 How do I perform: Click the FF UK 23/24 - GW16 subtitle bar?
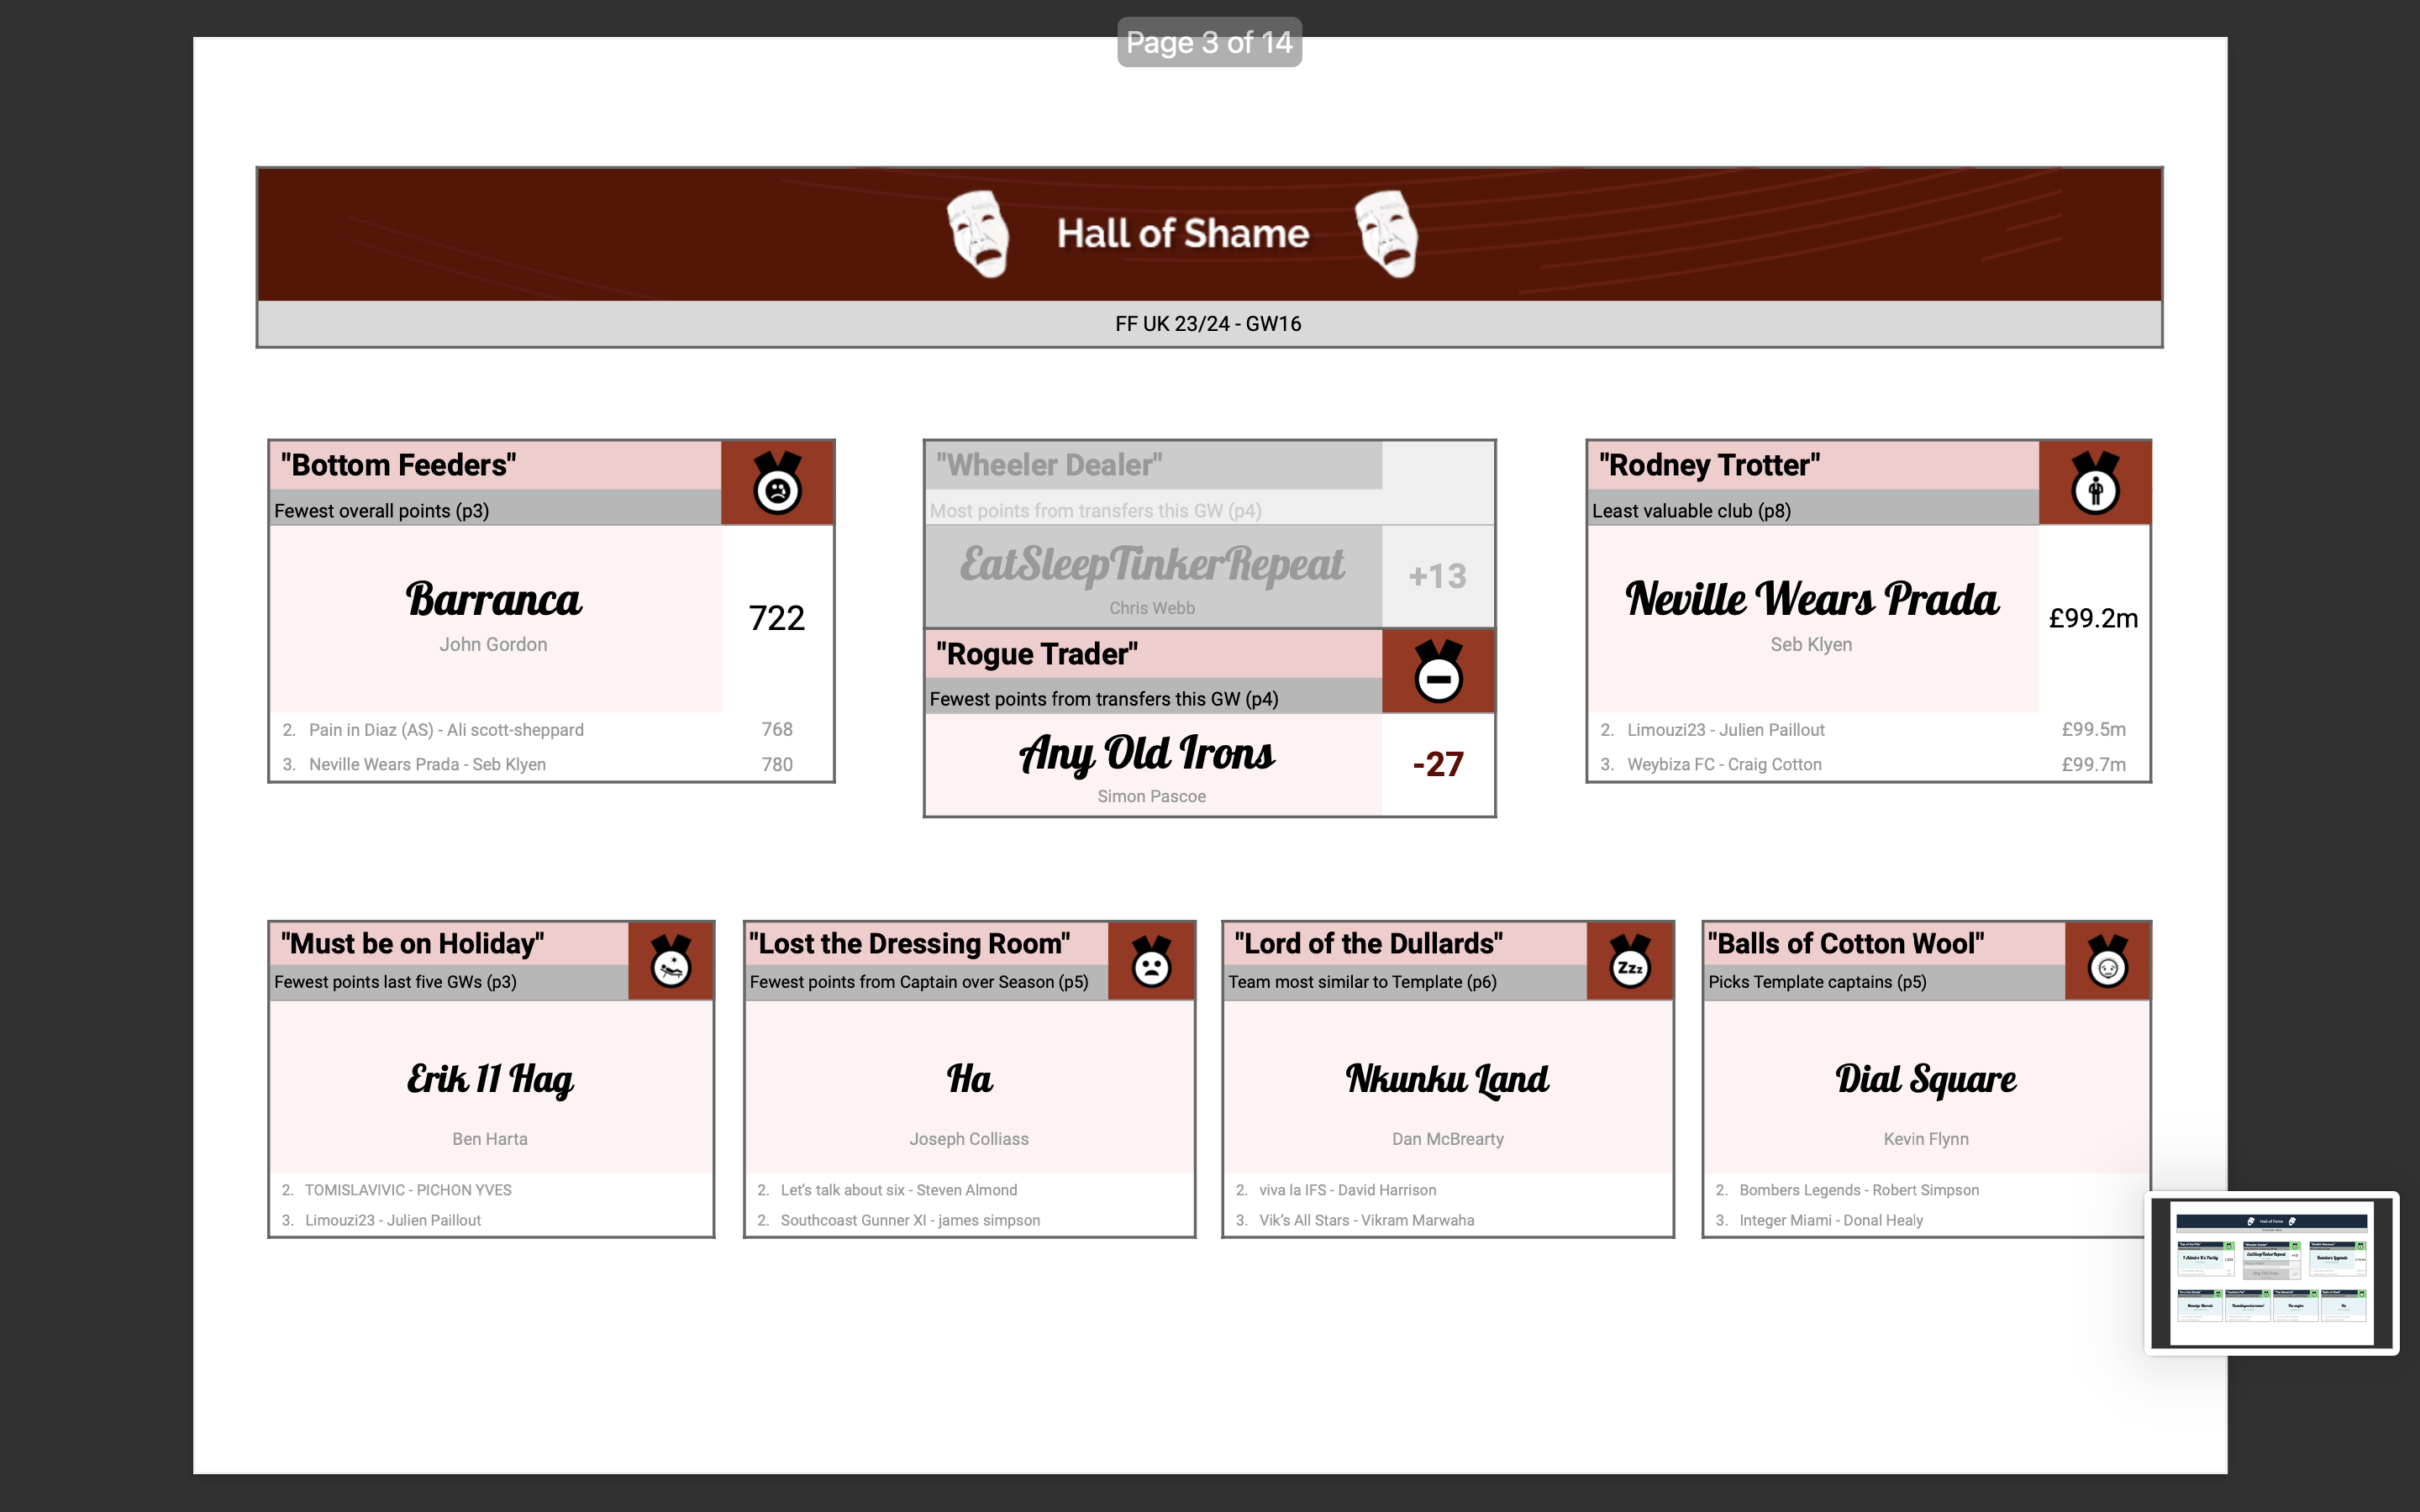1208,324
